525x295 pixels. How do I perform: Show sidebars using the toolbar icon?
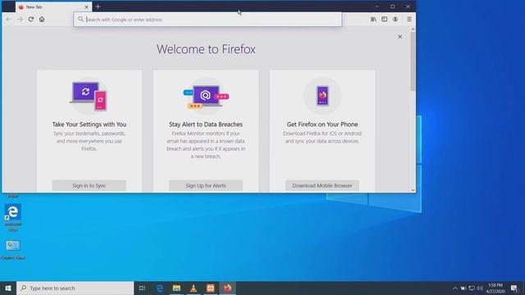coord(385,20)
